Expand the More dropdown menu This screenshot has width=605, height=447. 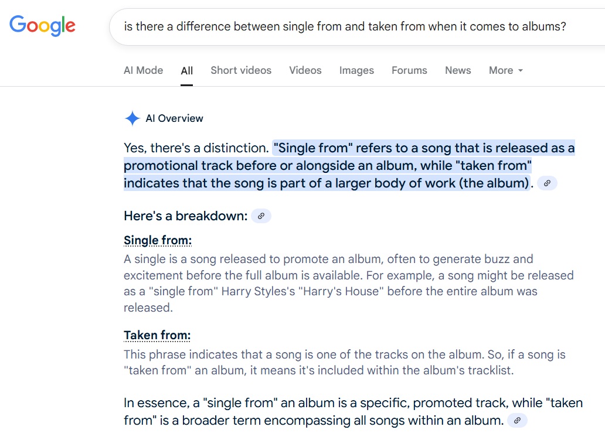pyautogui.click(x=505, y=70)
